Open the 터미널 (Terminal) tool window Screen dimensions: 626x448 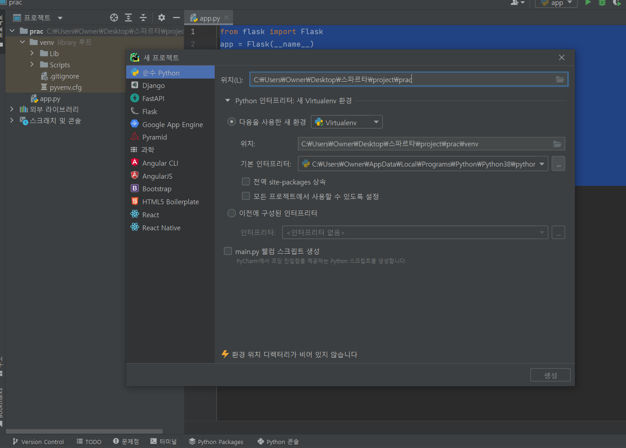click(x=163, y=442)
